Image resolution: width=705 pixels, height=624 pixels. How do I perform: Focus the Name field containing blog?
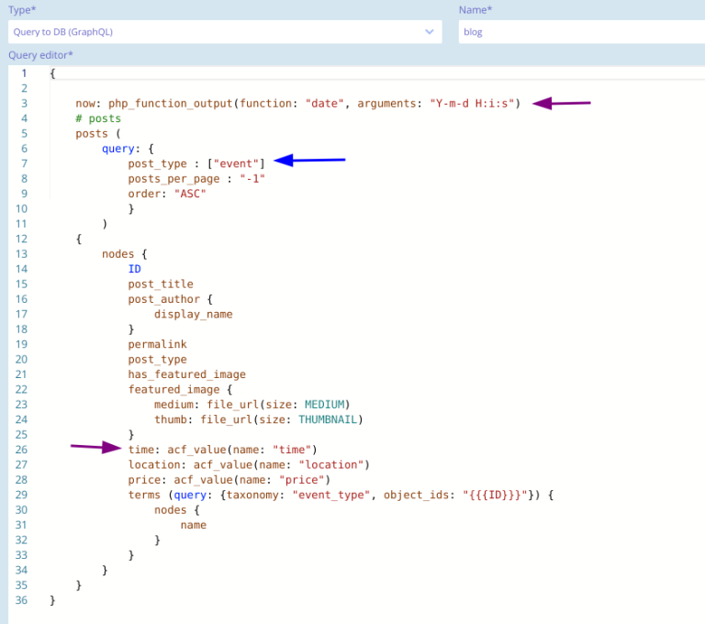(x=581, y=32)
